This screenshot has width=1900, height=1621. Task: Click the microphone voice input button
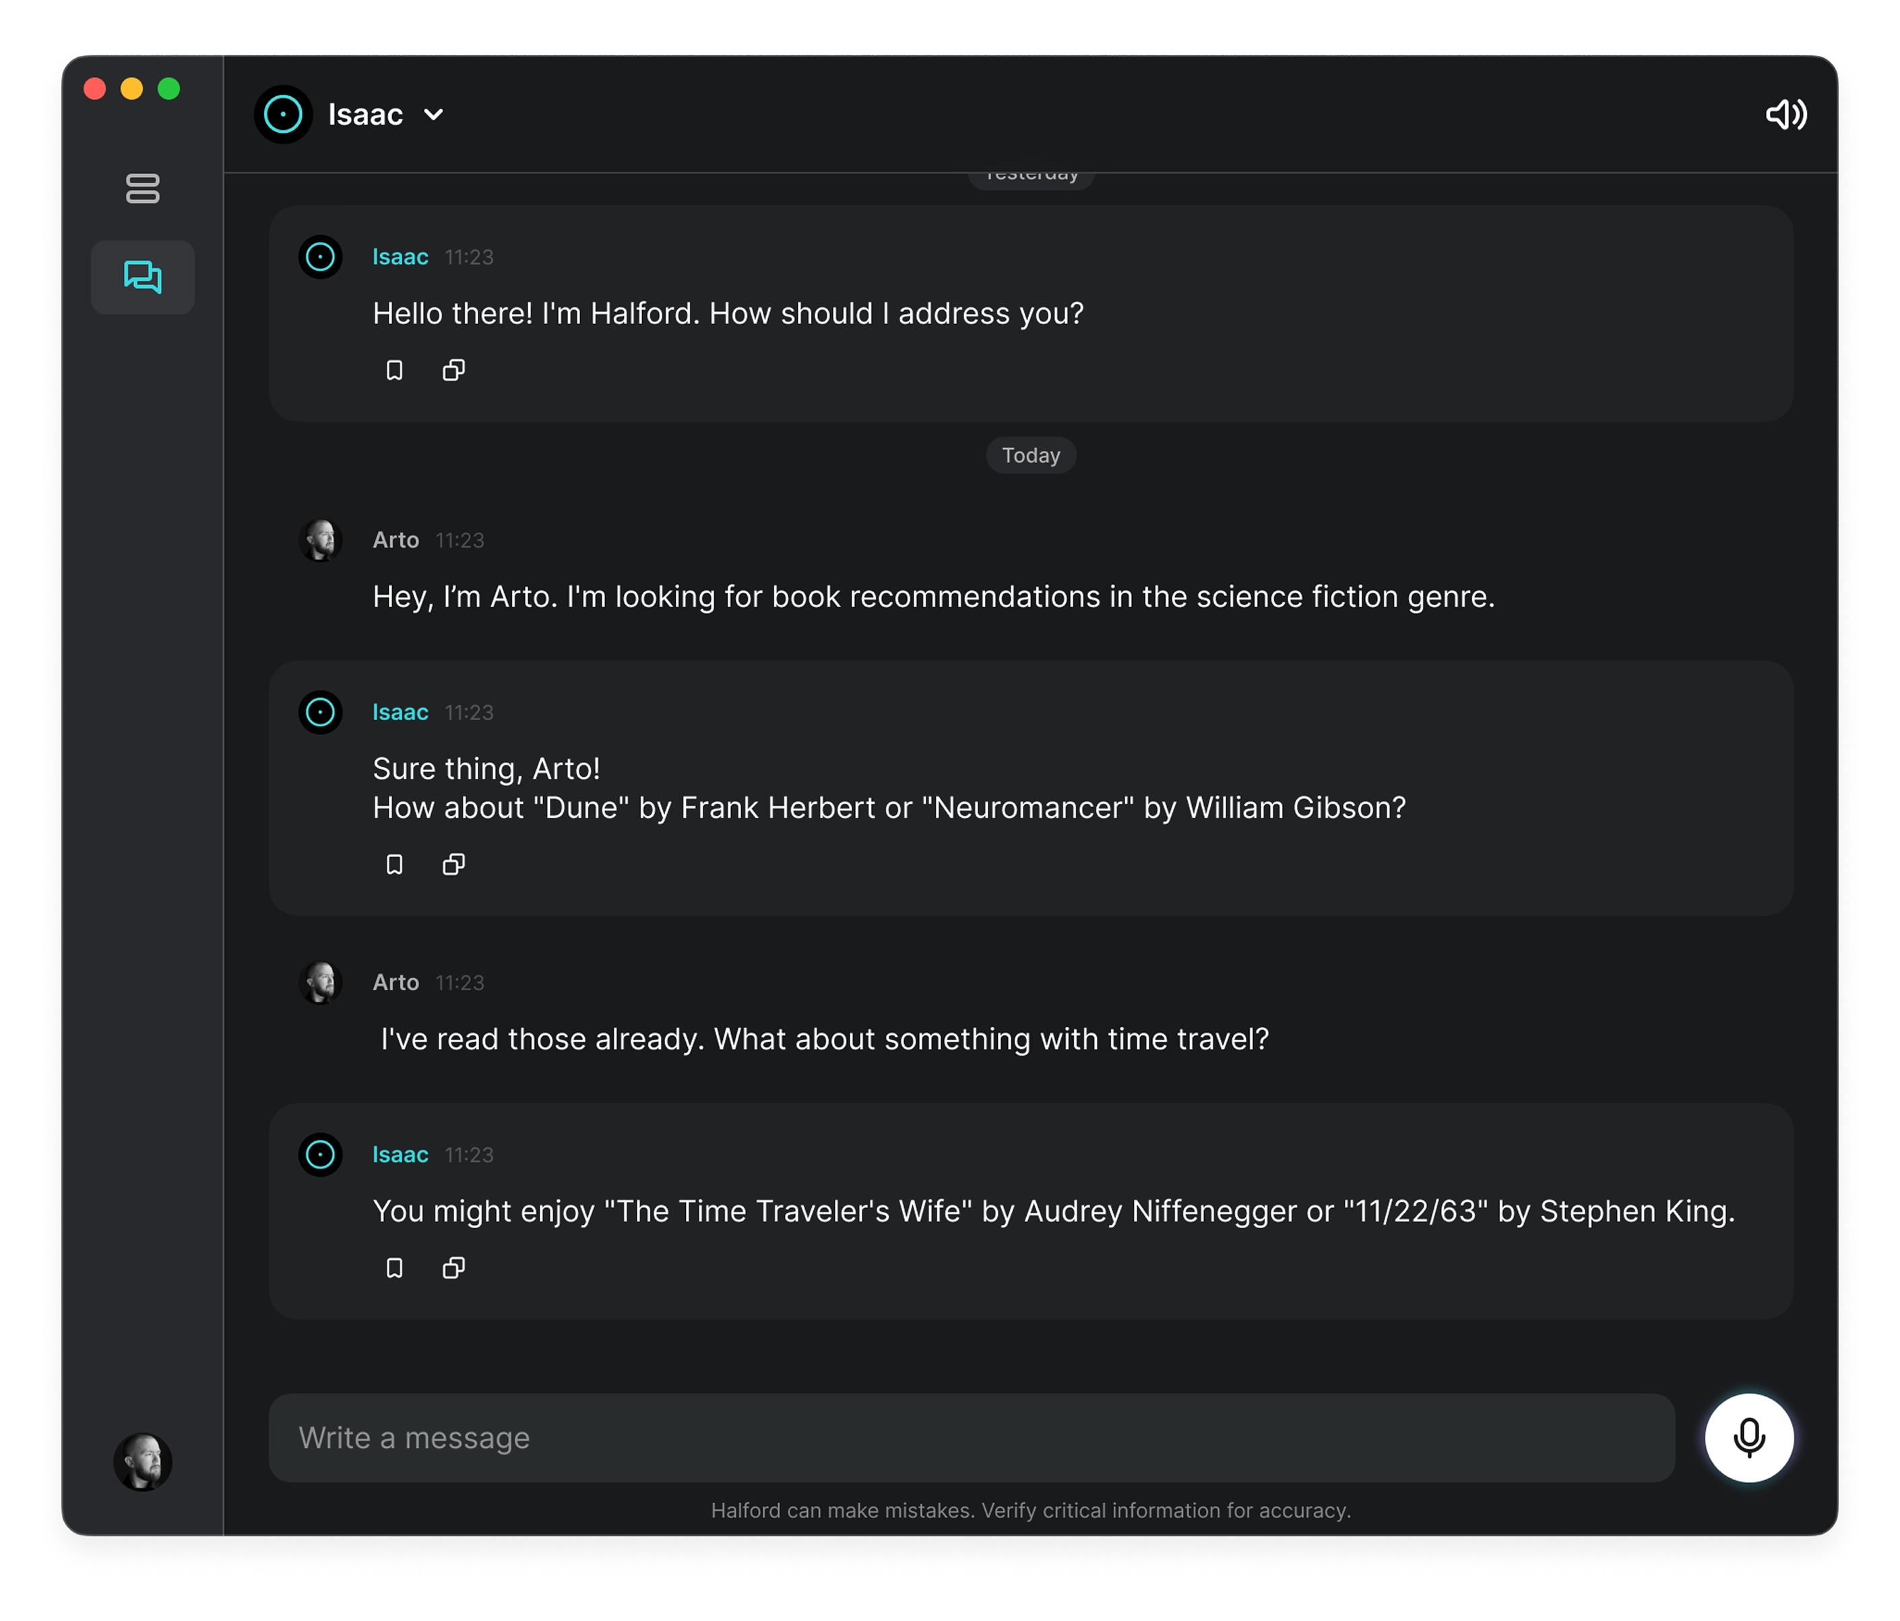[x=1748, y=1436]
